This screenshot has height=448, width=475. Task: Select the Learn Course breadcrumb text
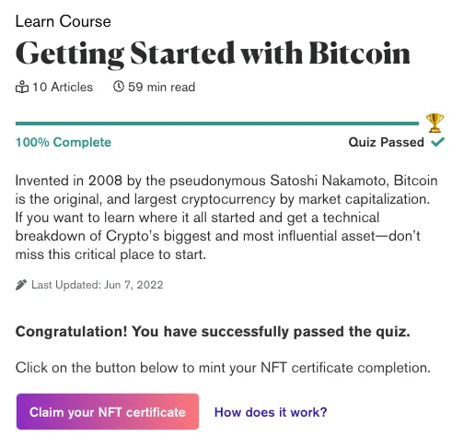click(64, 21)
